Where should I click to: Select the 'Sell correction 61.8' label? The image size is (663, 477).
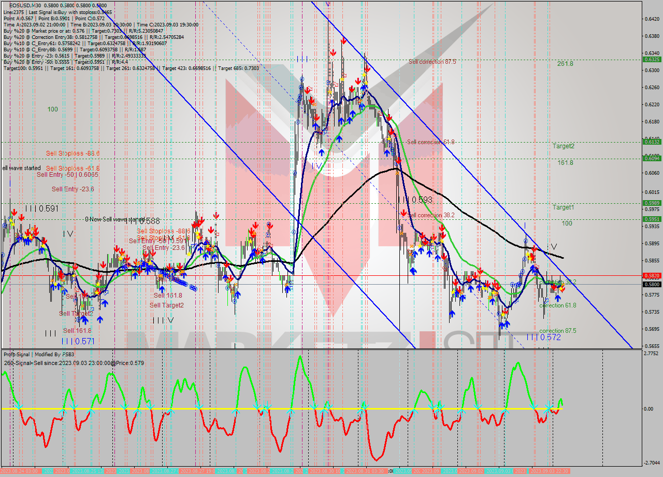tap(431, 142)
